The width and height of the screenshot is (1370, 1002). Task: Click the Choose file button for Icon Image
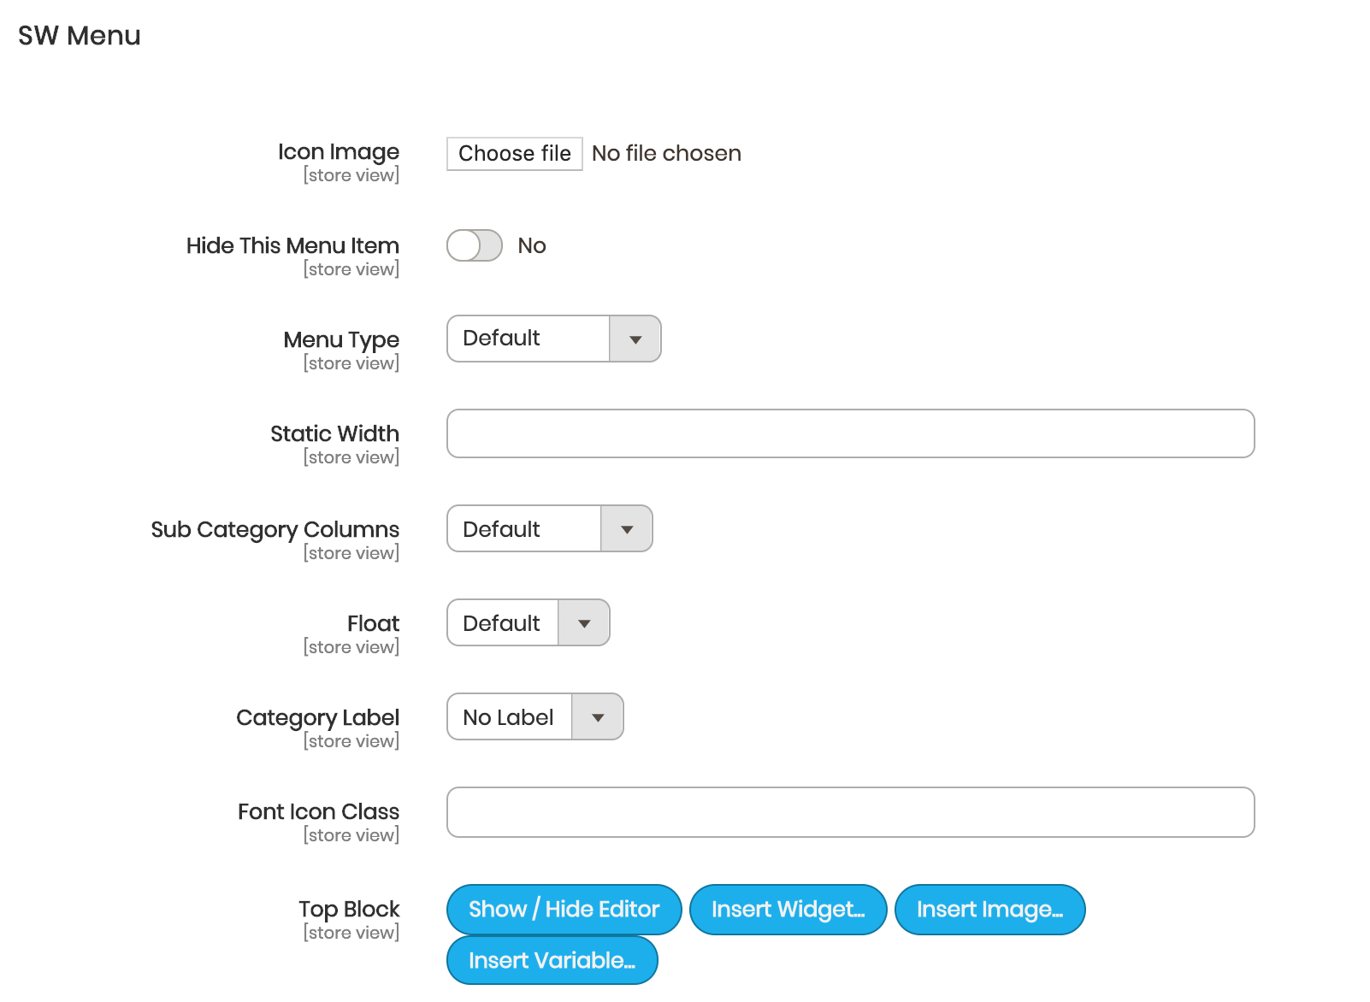point(515,154)
